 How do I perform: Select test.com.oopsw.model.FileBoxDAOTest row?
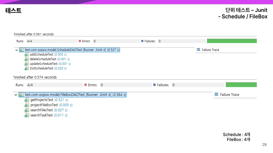point(73,95)
